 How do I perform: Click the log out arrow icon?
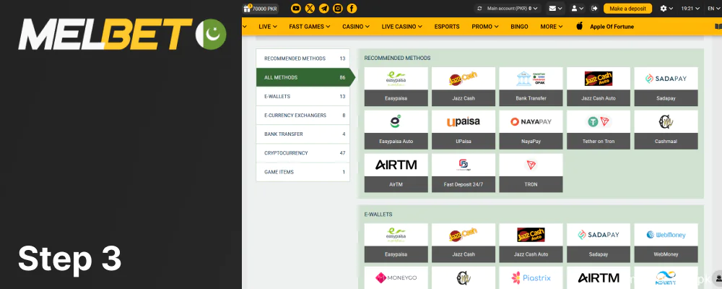(x=594, y=8)
